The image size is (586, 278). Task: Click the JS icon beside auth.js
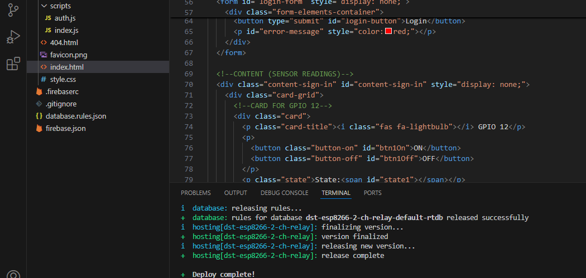pyautogui.click(x=48, y=18)
